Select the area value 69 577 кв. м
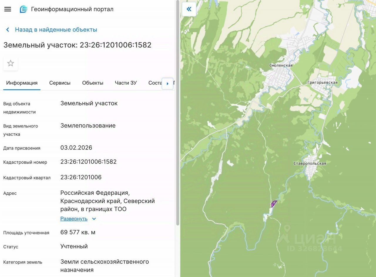Screen dimensions: 376x277 (78, 232)
